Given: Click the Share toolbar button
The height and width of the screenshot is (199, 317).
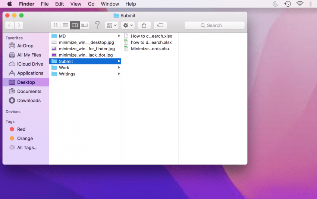Looking at the screenshot, I should click(144, 25).
